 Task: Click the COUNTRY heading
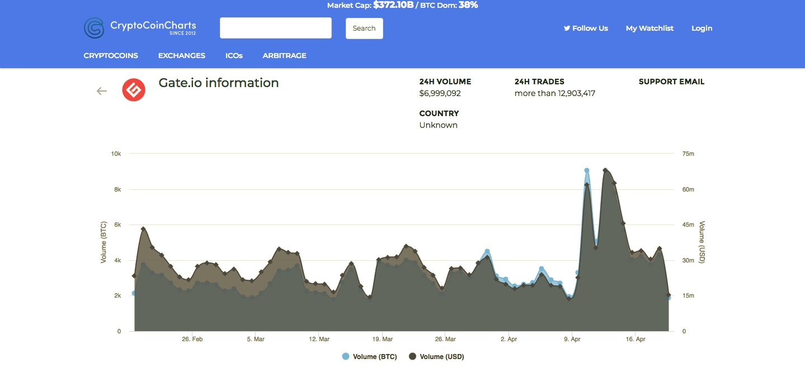tap(439, 113)
